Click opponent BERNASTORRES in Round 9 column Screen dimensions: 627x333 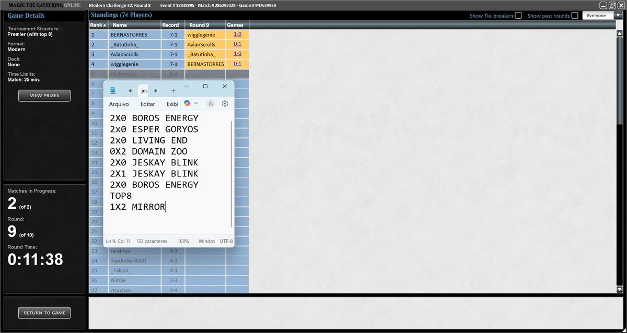pos(205,64)
